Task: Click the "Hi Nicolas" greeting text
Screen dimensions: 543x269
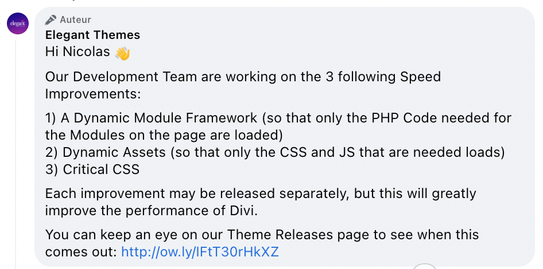Action: (x=77, y=52)
